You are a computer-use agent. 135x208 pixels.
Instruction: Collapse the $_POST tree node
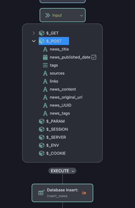(34, 41)
